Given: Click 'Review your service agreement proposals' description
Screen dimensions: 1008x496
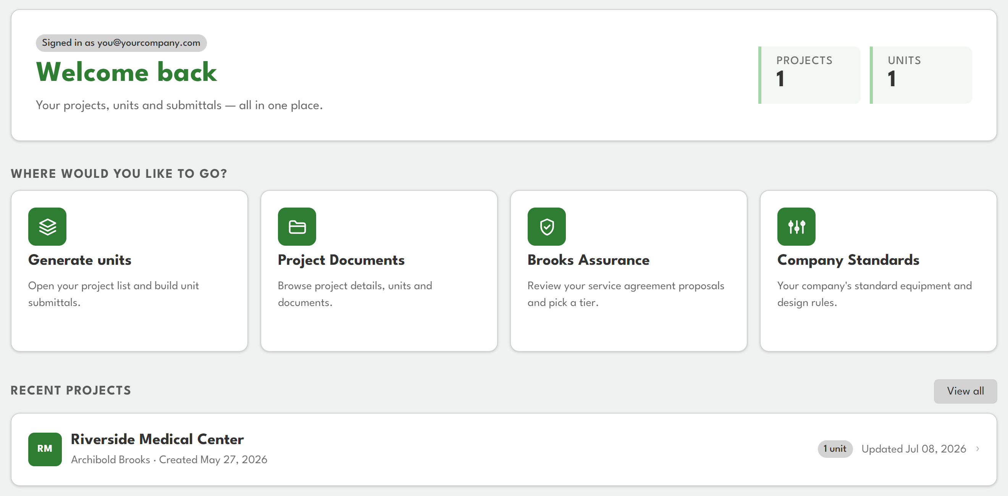Looking at the screenshot, I should pyautogui.click(x=626, y=294).
